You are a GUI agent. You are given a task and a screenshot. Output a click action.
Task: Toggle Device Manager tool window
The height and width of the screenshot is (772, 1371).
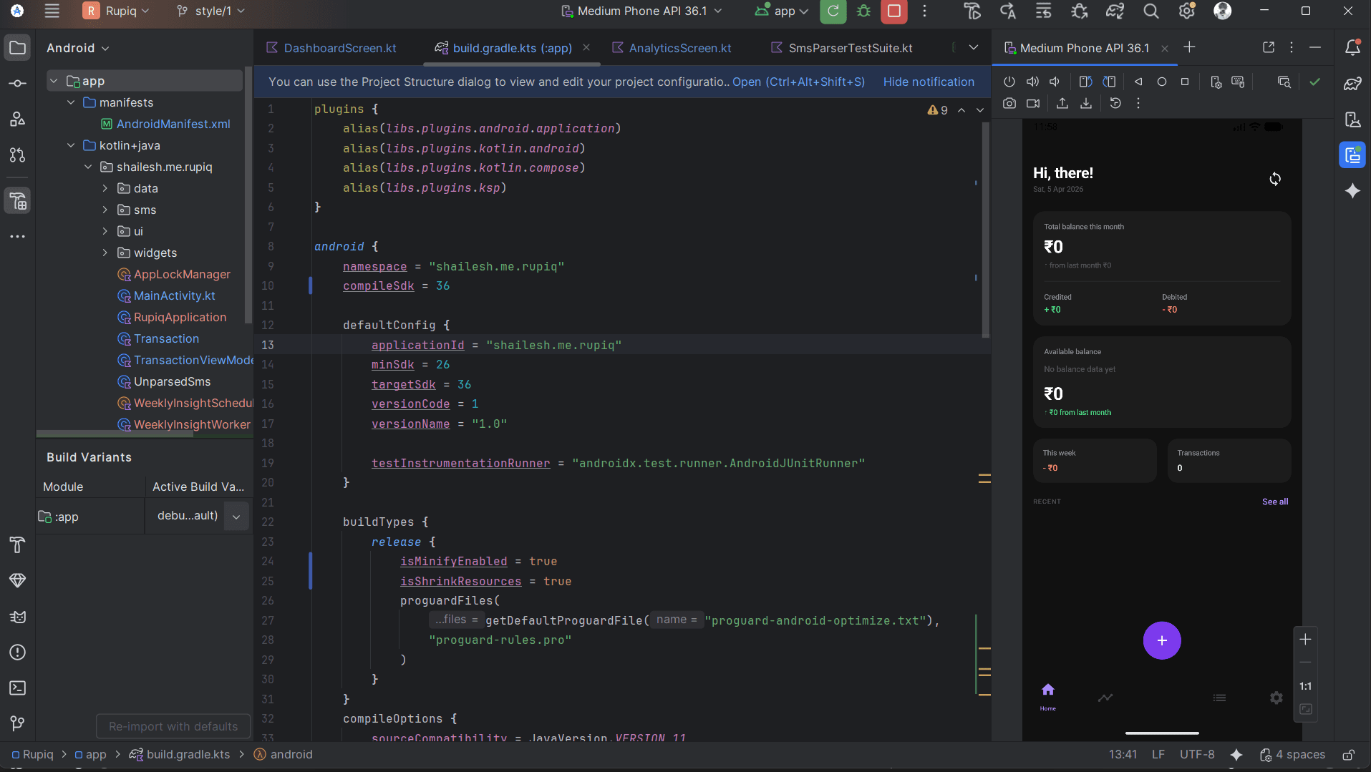[x=1352, y=119]
